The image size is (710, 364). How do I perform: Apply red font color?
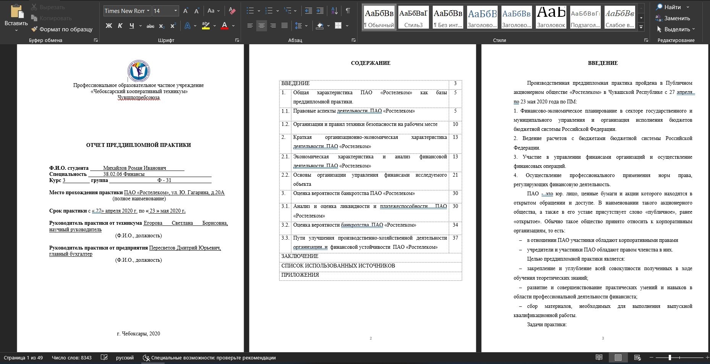[x=225, y=26]
